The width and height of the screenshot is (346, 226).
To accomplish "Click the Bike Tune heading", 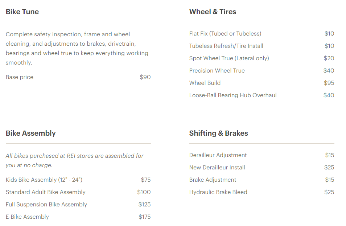I will [22, 12].
